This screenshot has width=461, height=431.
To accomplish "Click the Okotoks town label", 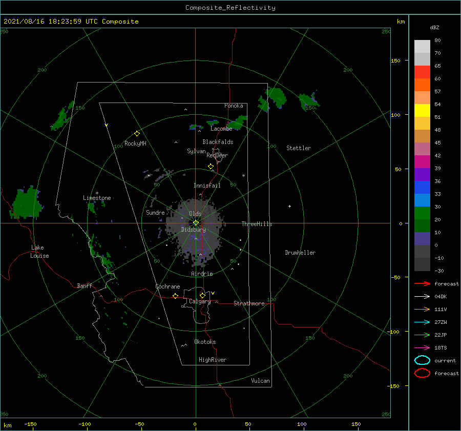I will click(x=205, y=342).
